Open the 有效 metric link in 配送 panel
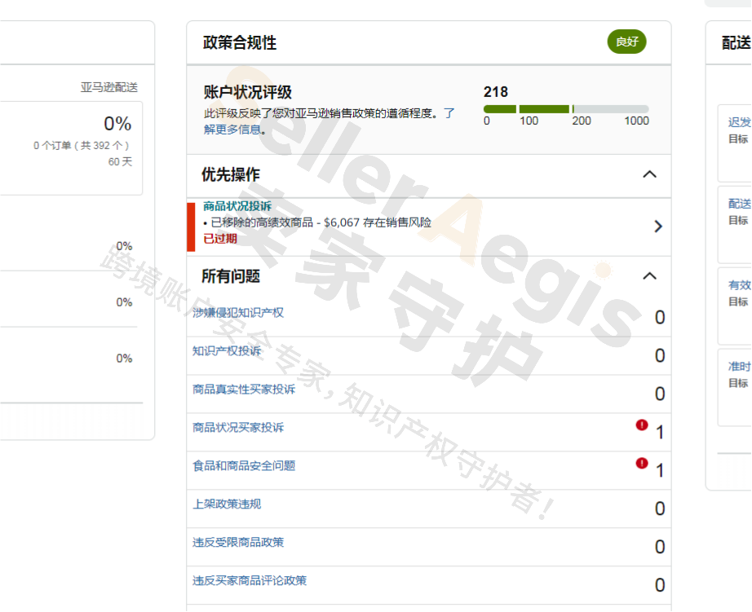Screen dimensions: 752x612 [740, 285]
